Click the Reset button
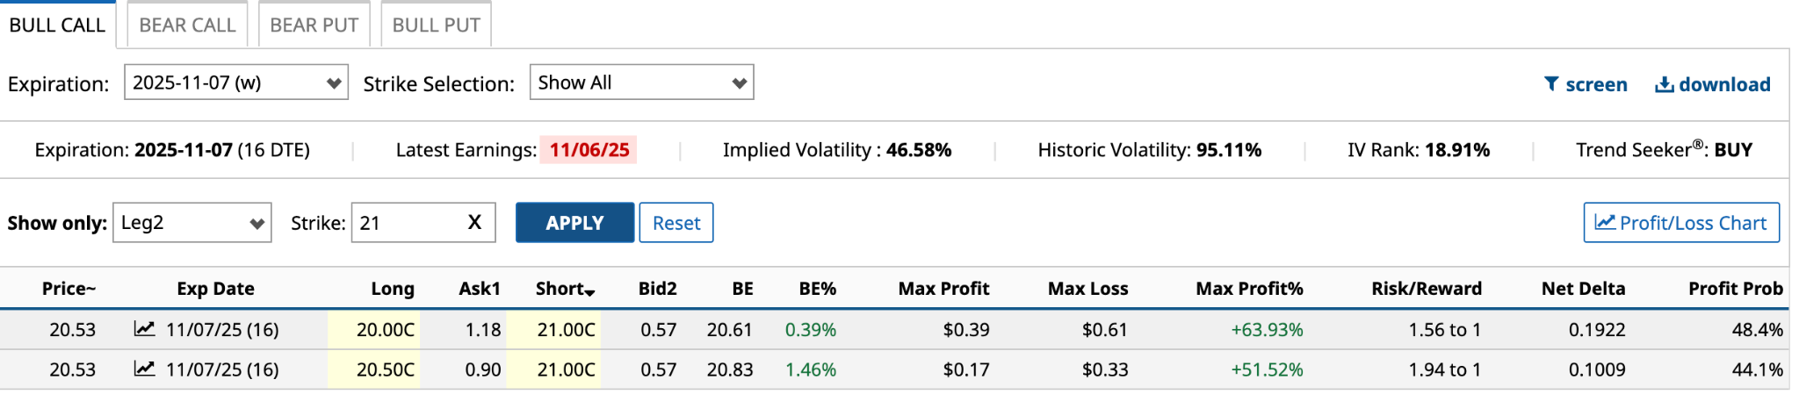The image size is (1799, 394). pos(676,223)
